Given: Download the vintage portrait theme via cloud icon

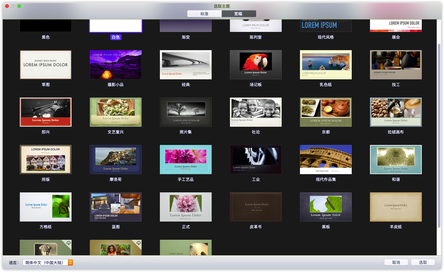Looking at the screenshot, I should tap(69, 243).
